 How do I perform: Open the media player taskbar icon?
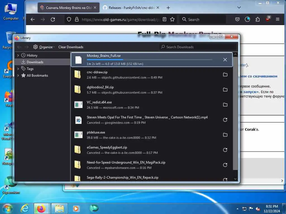coord(76,208)
